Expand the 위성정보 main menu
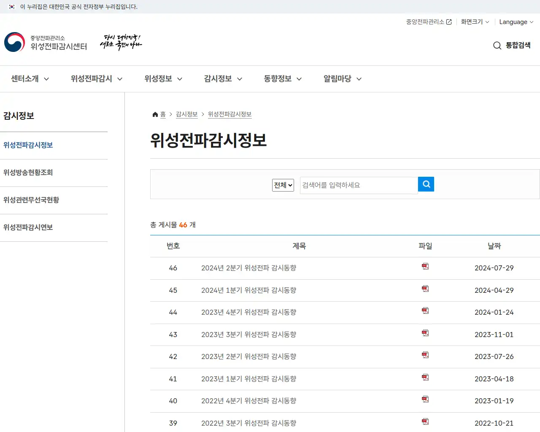This screenshot has width=540, height=432. 163,79
